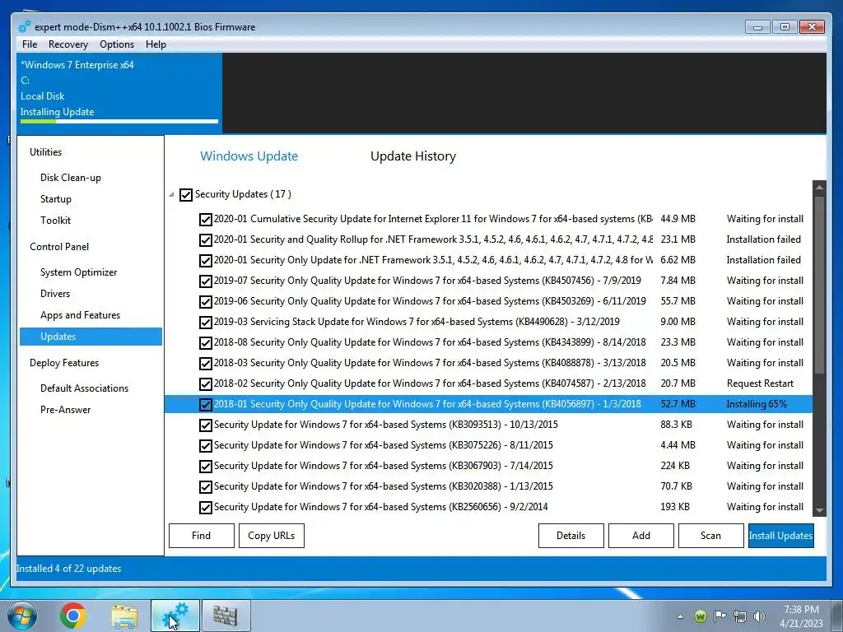
Task: Open the File menu
Action: (30, 44)
